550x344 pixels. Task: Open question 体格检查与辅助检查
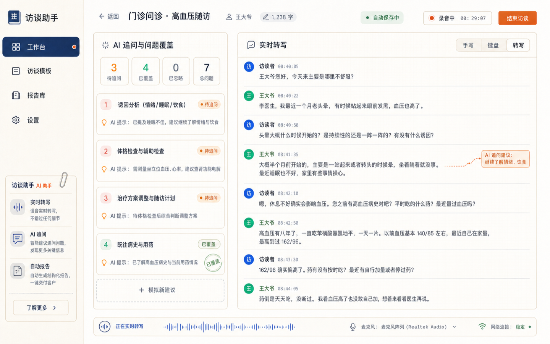coord(160,161)
